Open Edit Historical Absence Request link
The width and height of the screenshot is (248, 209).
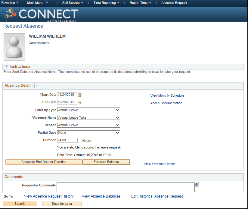(157, 196)
